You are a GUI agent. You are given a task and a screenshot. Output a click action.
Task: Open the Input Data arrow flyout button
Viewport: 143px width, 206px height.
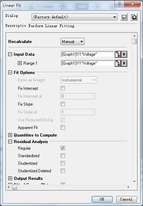click(x=124, y=54)
